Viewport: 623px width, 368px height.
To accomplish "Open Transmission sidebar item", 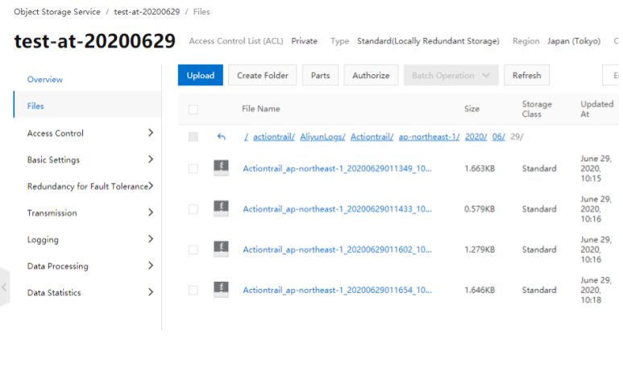I will coord(52,213).
